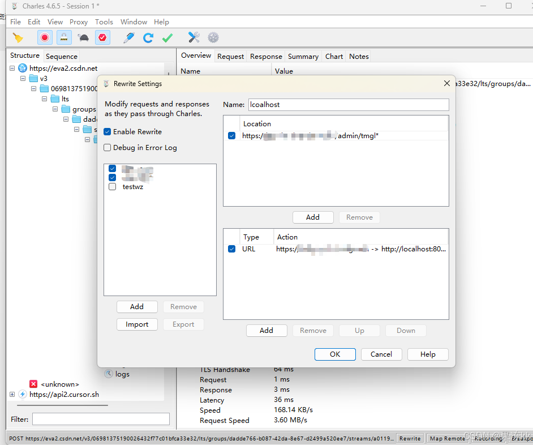
Task: Switch to the Overview tab
Action: [196, 55]
